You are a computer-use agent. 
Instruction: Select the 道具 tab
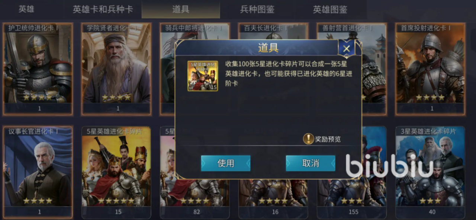181,9
